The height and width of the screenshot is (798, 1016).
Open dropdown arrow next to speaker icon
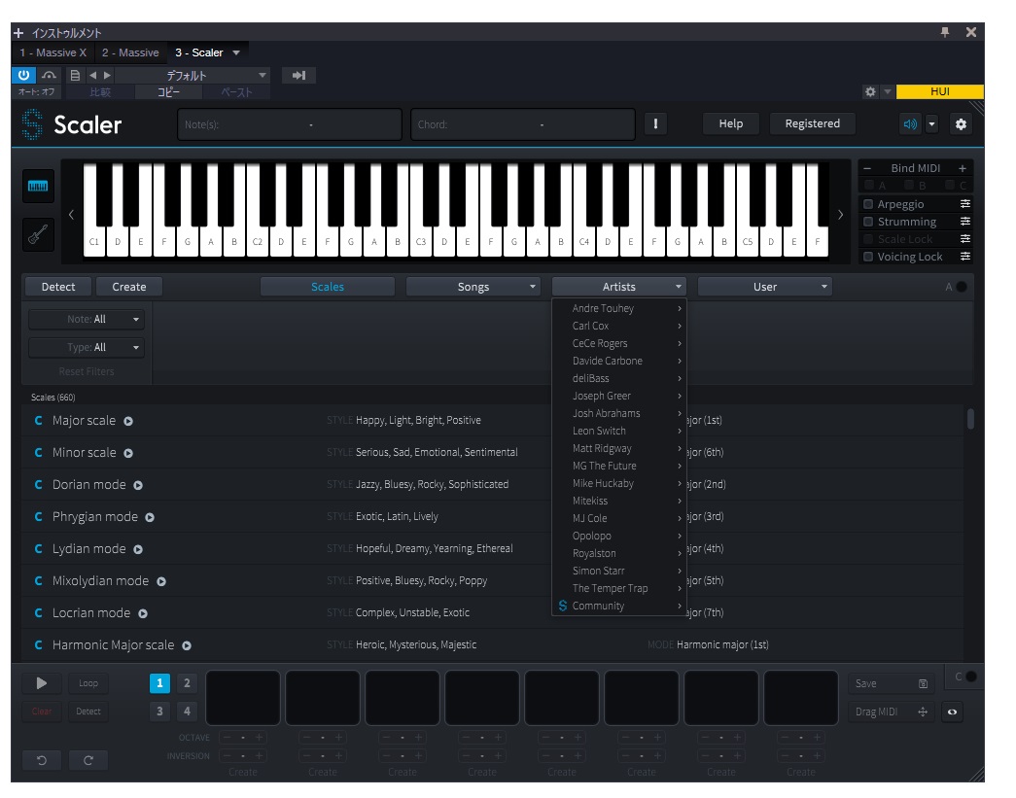931,123
